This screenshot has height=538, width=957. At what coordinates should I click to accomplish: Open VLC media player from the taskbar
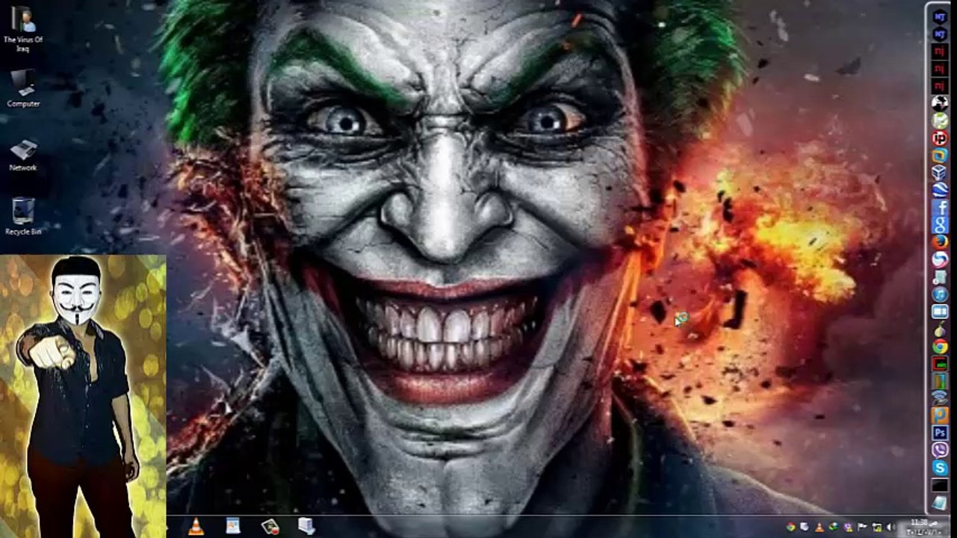click(x=195, y=526)
